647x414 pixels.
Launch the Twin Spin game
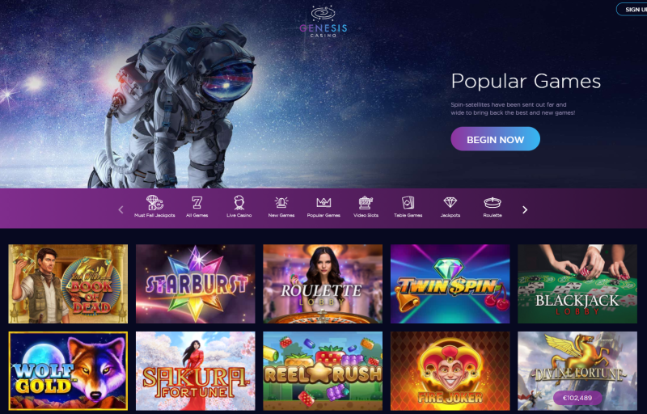450,284
